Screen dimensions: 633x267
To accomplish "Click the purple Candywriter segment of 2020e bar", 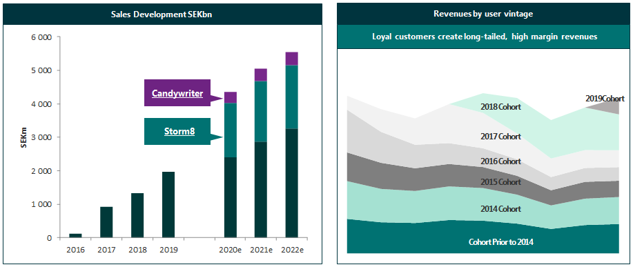I will point(230,97).
